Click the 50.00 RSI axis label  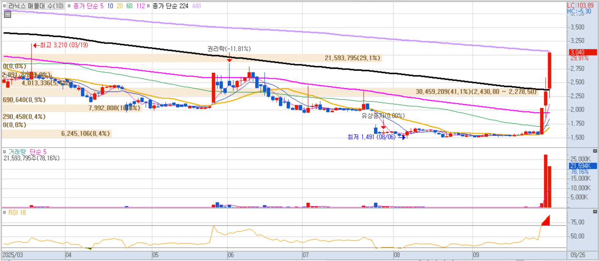577,236
